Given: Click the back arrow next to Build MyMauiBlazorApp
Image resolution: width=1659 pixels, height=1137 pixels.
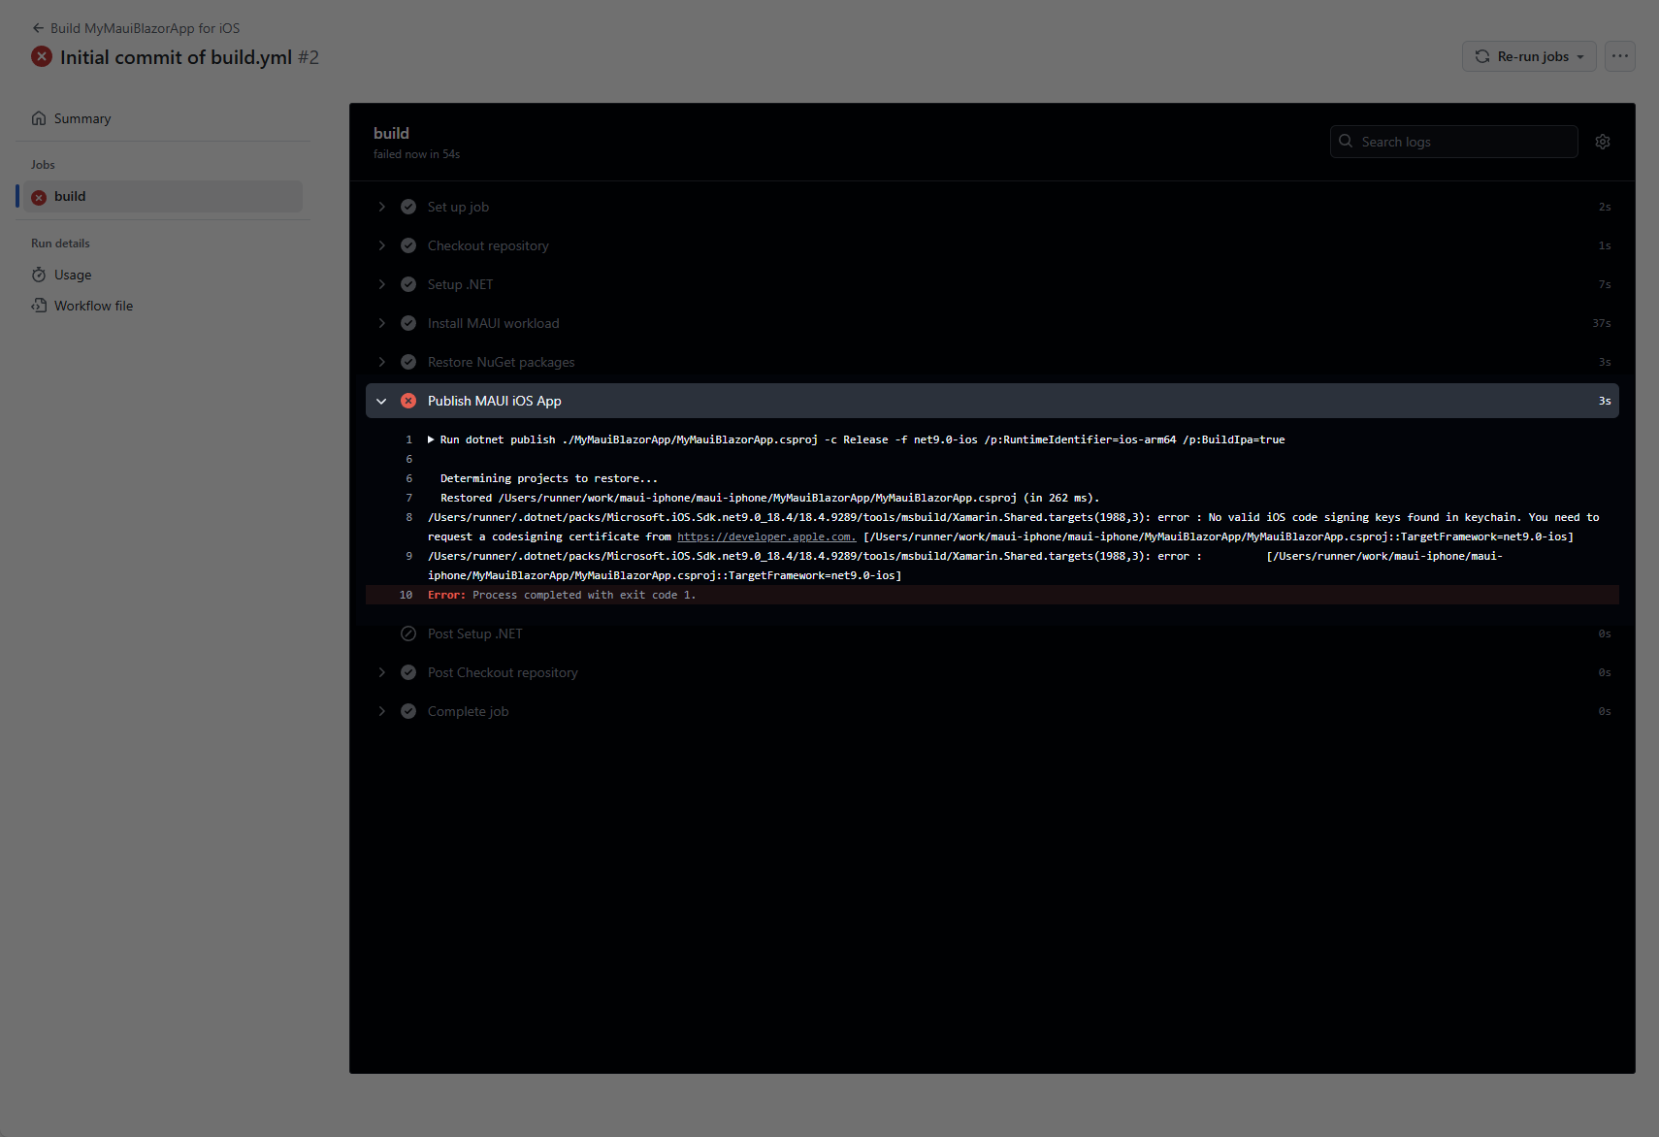Looking at the screenshot, I should click(38, 28).
